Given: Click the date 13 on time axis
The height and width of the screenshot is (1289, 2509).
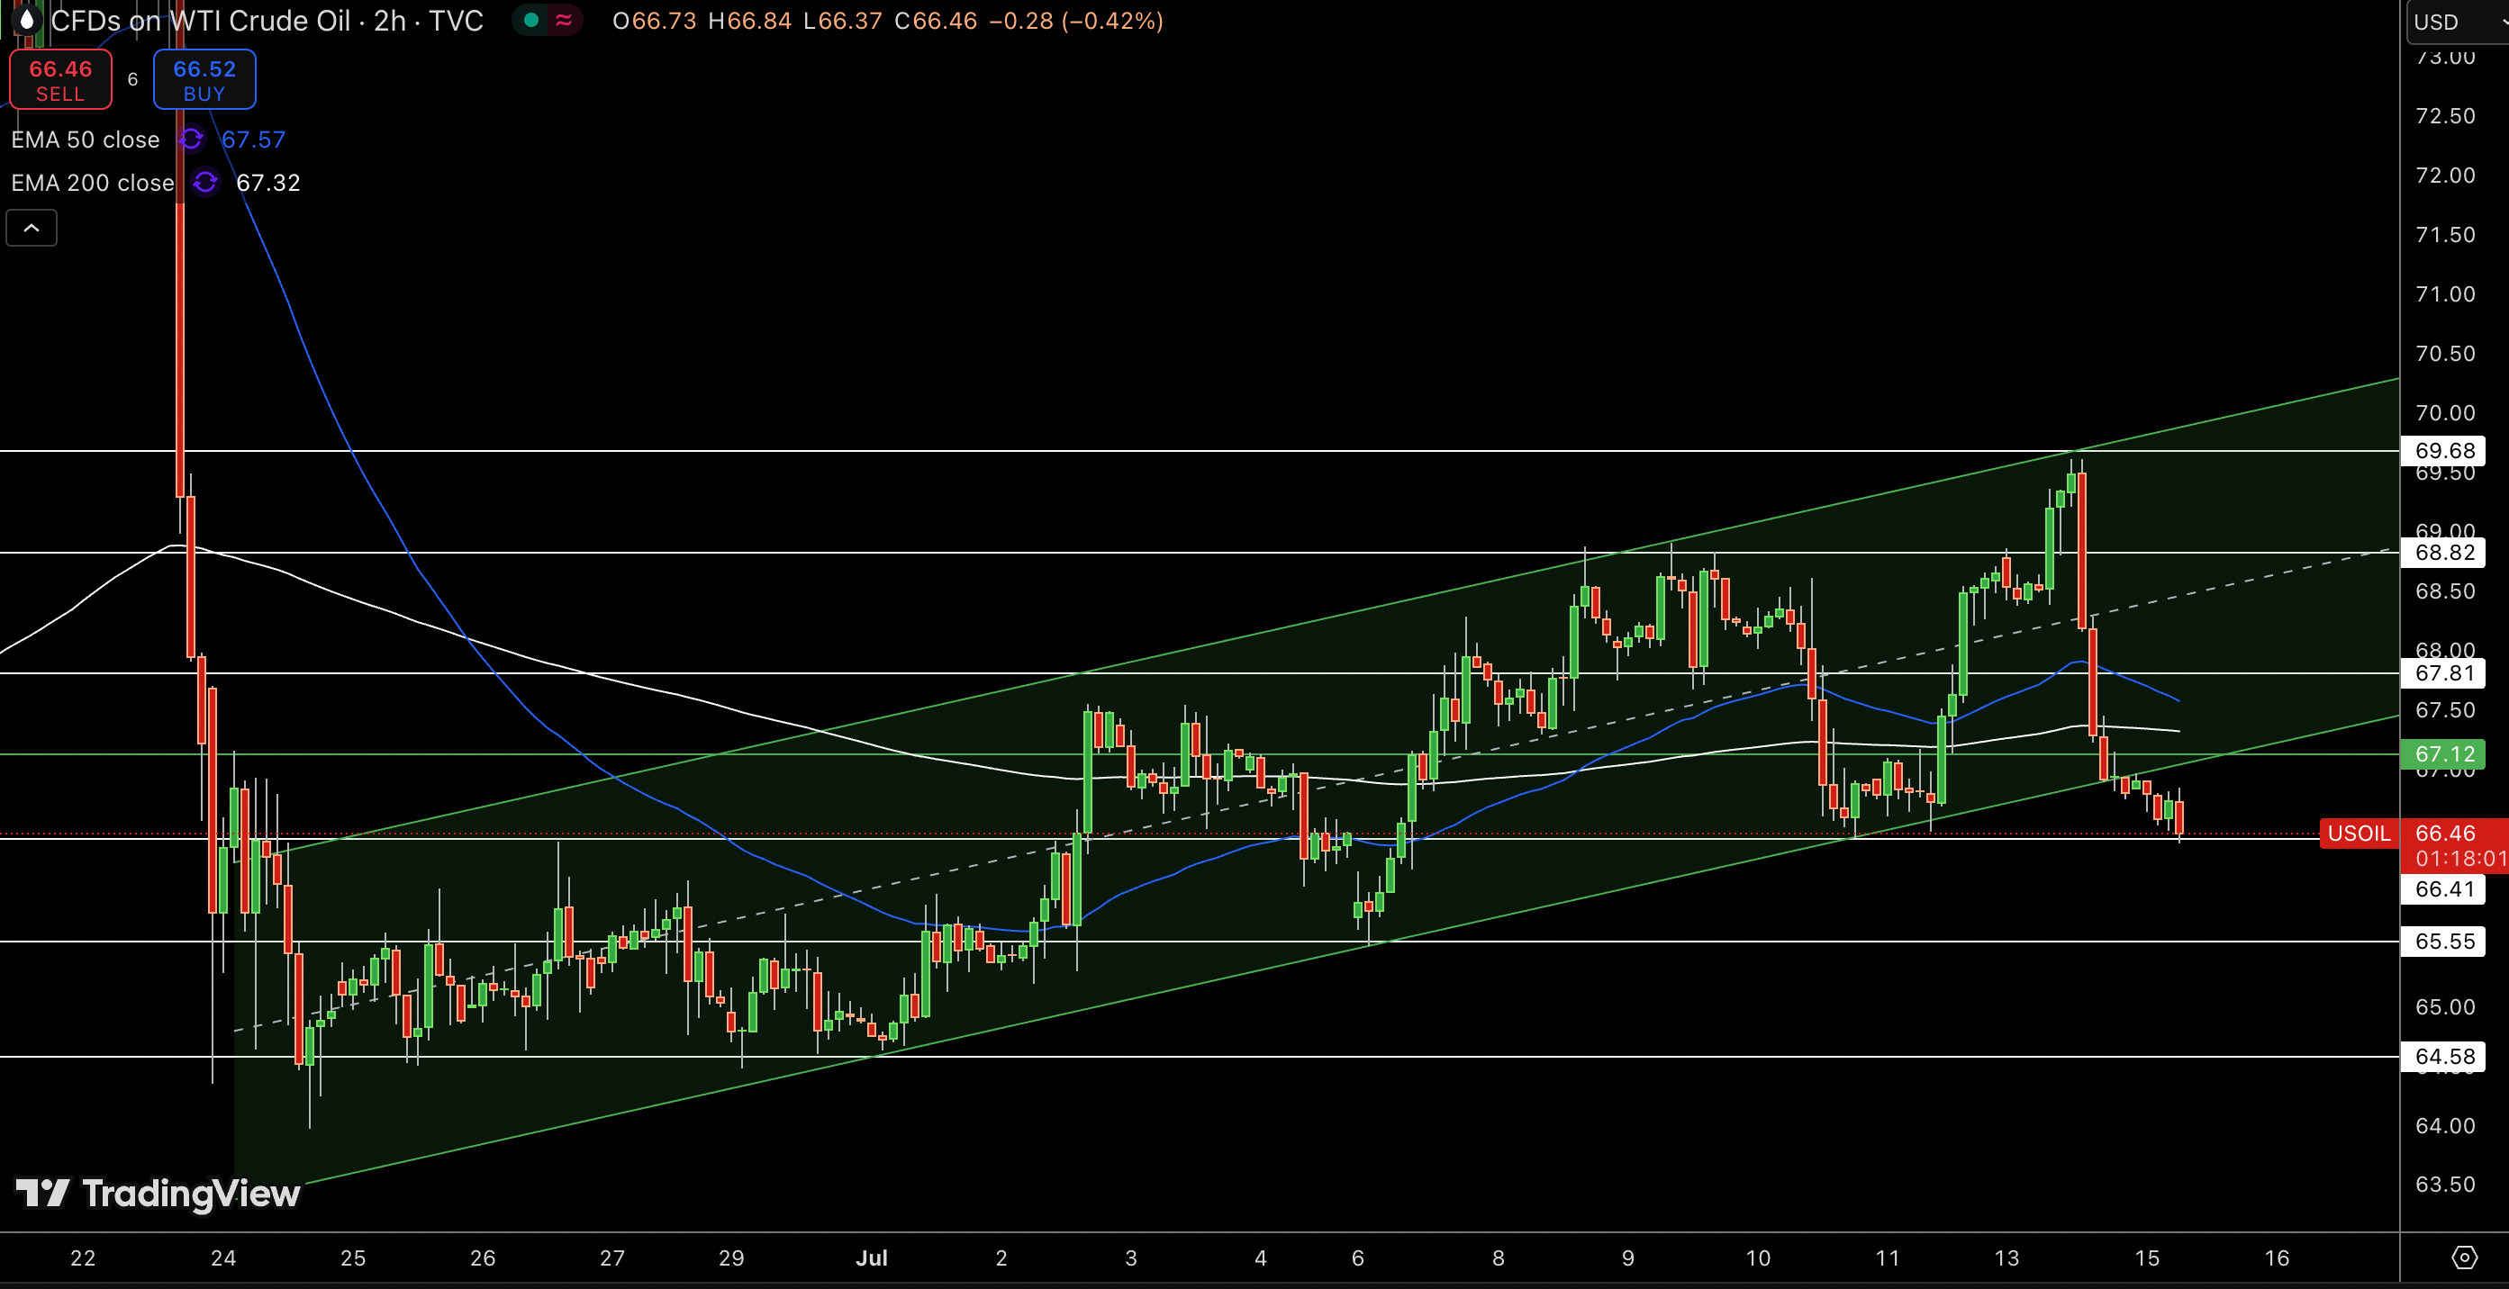Looking at the screenshot, I should (2006, 1257).
